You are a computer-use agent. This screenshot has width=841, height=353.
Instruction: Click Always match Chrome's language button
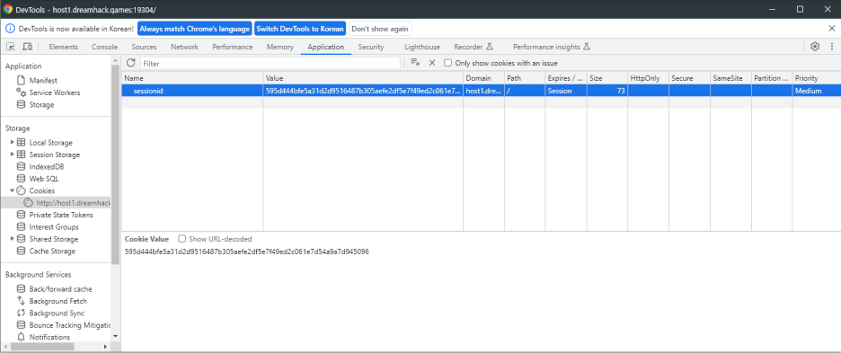click(195, 29)
